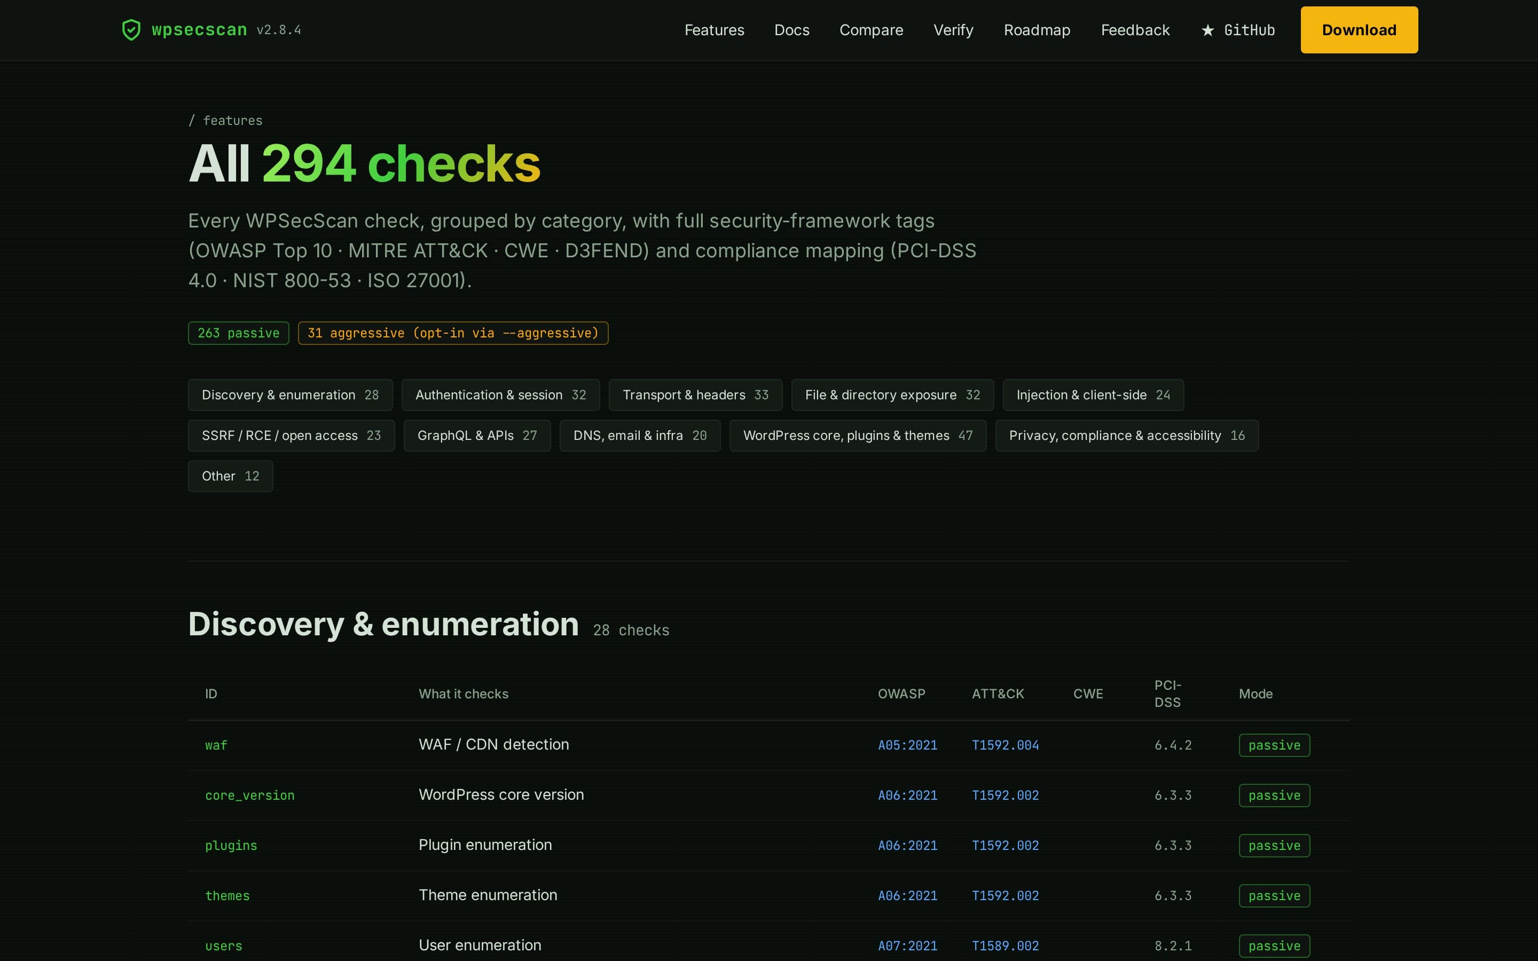Jump to Discovery & enumeration category chip
The height and width of the screenshot is (961, 1538).
coord(290,395)
